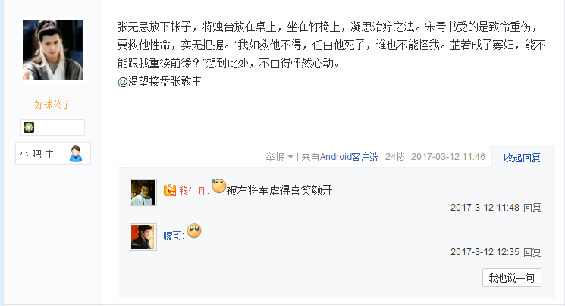Click the wide-eyed emoji in 滕哥's reply

pos(194,231)
